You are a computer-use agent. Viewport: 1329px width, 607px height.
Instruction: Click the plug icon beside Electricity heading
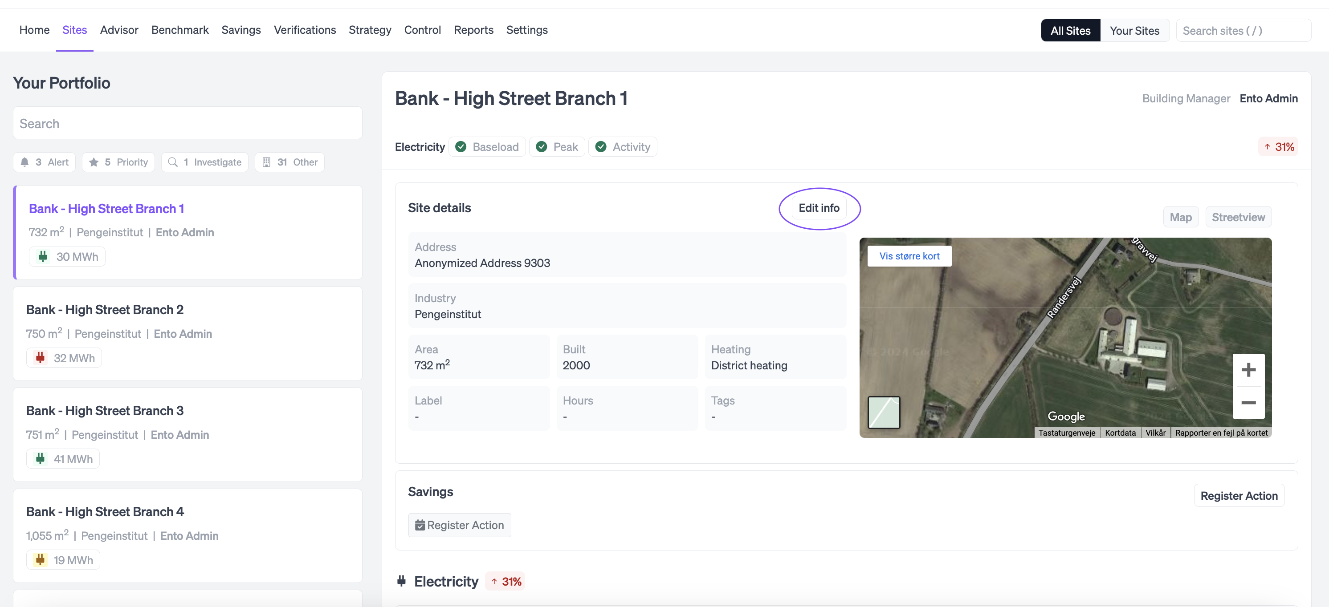pos(401,581)
